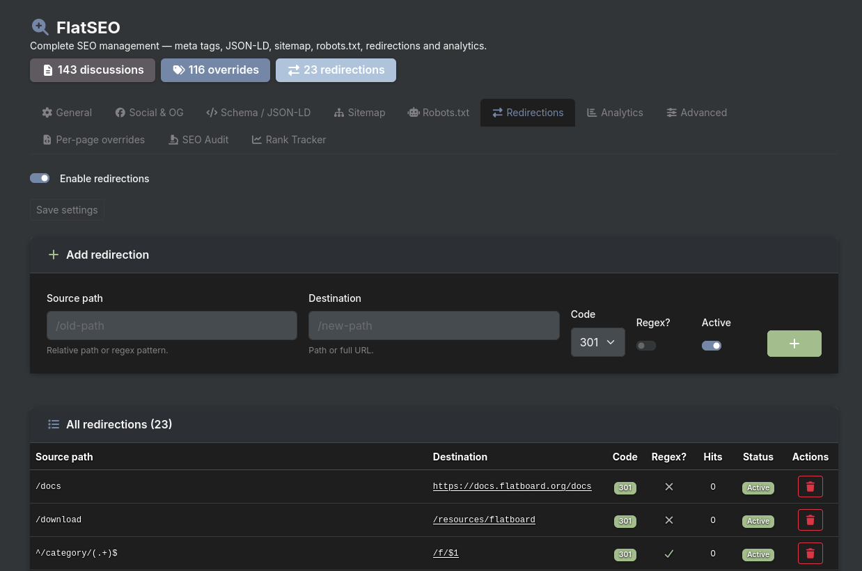Toggle the Active switch for new redirection

point(711,346)
